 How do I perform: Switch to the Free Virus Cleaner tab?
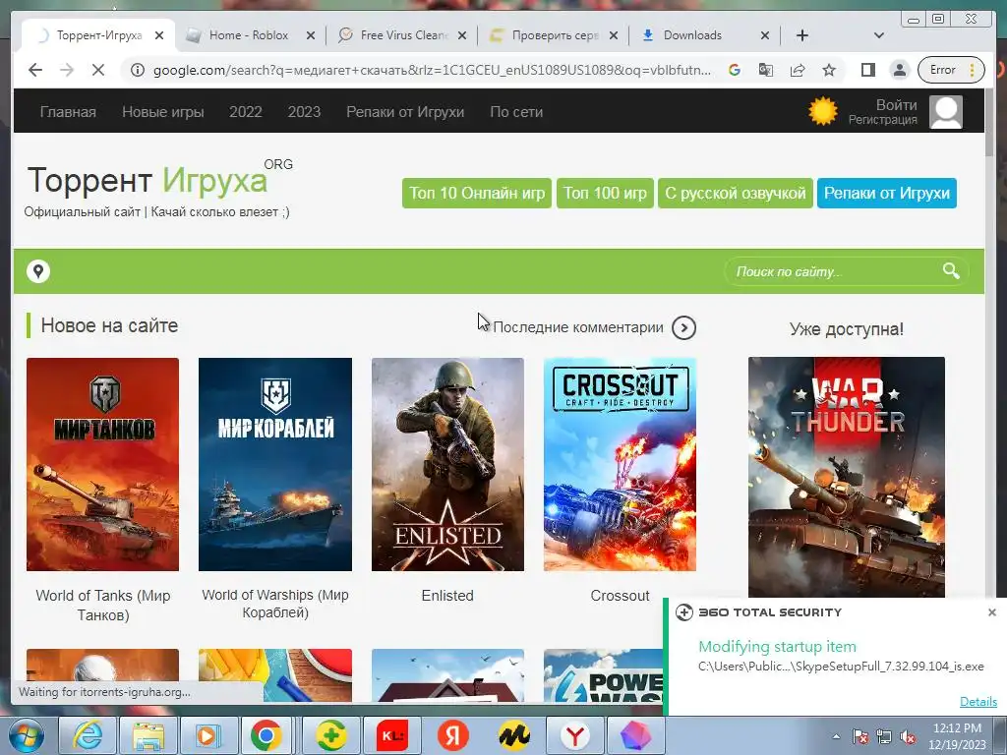[402, 35]
